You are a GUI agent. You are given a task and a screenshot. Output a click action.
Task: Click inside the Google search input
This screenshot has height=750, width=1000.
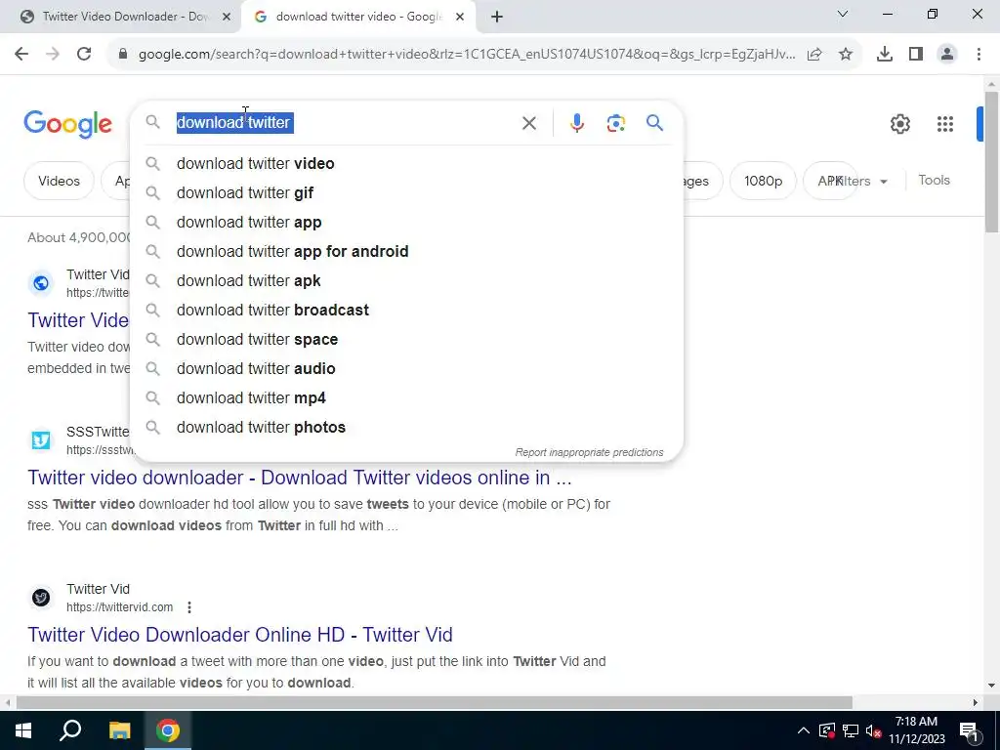point(345,122)
